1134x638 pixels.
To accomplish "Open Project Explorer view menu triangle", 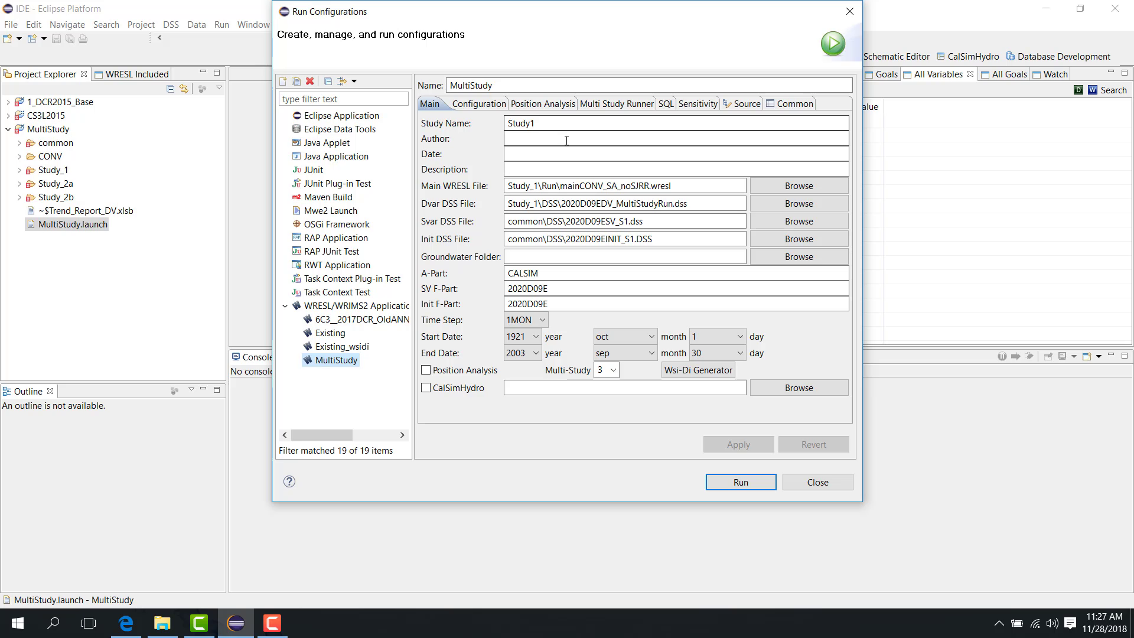I will (x=219, y=88).
